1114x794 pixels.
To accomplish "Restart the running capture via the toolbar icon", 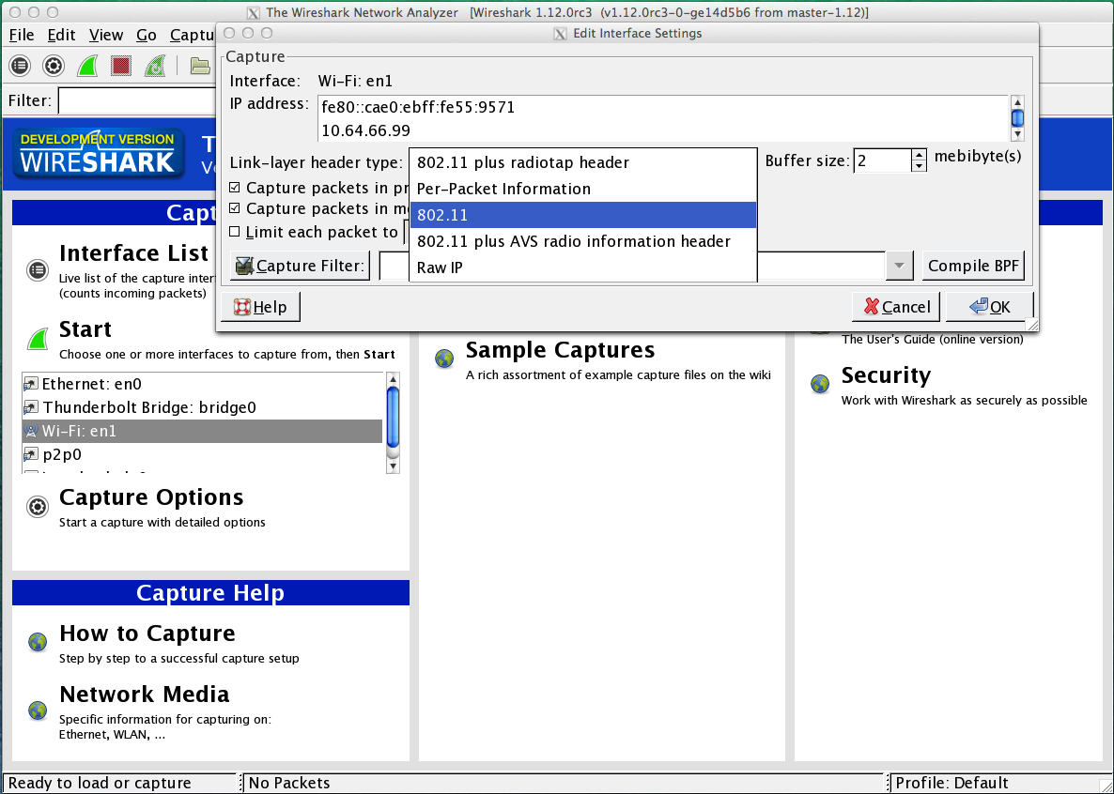I will pos(155,66).
